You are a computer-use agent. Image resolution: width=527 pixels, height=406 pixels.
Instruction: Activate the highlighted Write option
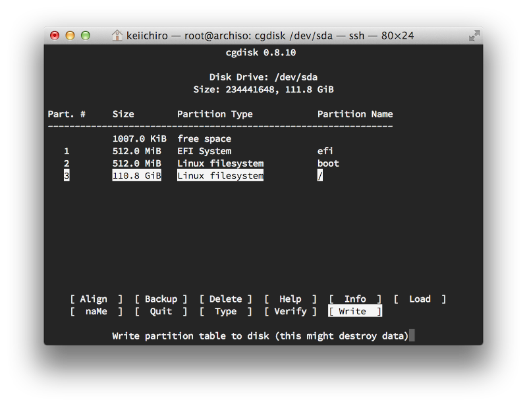click(x=355, y=312)
